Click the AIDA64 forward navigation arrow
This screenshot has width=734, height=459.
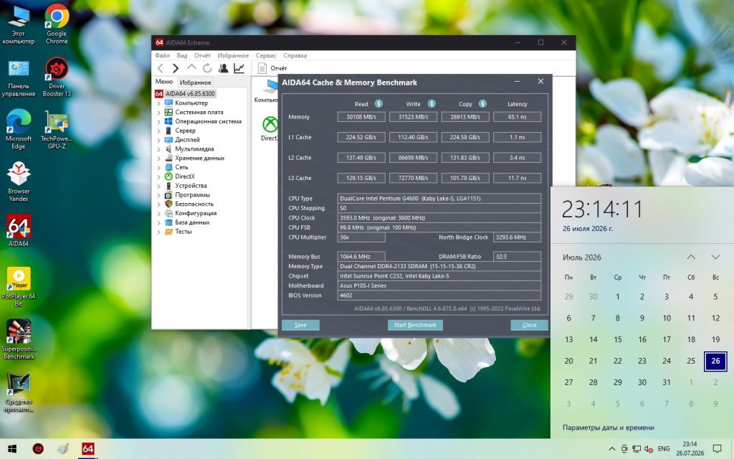176,68
